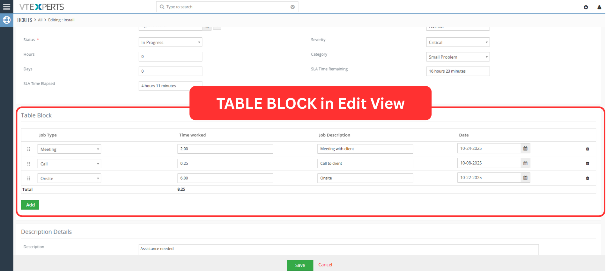The height and width of the screenshot is (271, 606).
Task: Open the hamburger main menu
Action: click(x=6, y=6)
